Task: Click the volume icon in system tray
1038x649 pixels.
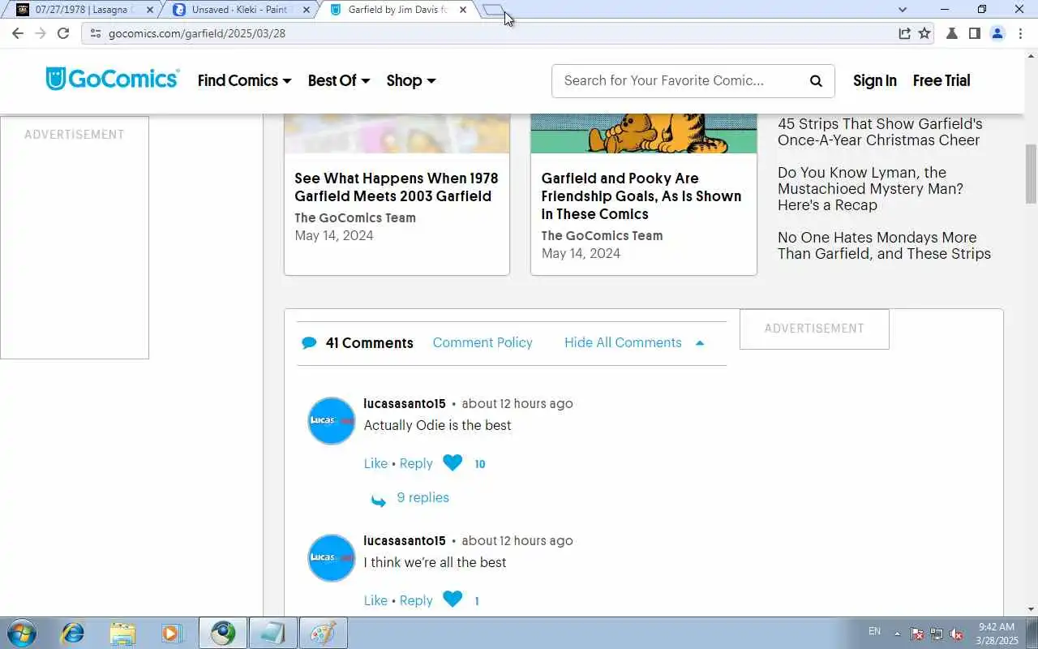Action: pos(957,634)
